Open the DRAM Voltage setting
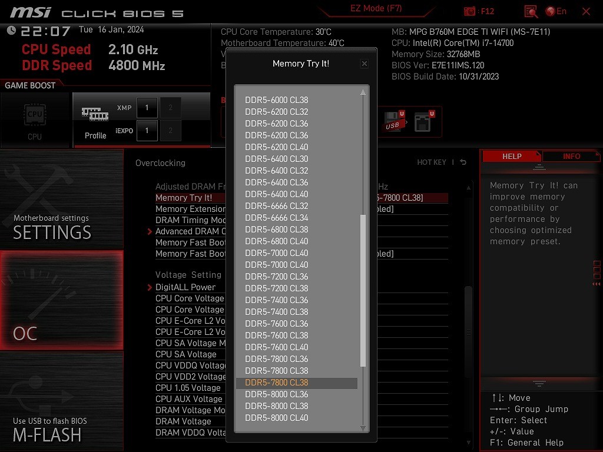The image size is (603, 452). (301, 421)
